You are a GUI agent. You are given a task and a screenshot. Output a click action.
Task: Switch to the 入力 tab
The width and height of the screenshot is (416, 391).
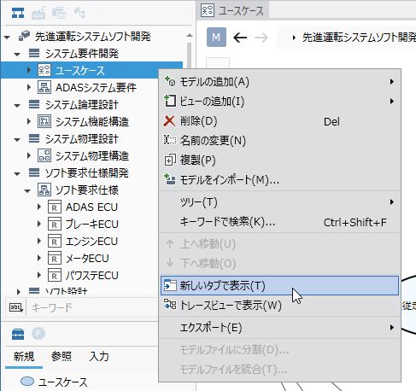click(99, 357)
